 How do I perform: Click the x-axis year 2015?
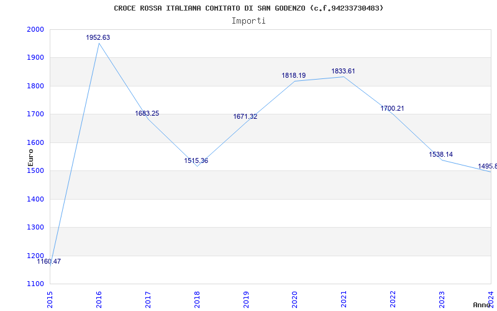(x=50, y=299)
